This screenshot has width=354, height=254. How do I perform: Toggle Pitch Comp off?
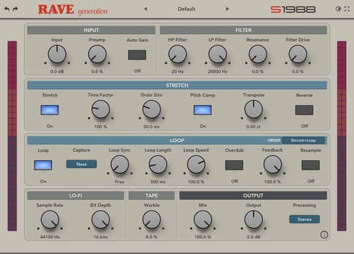203,110
